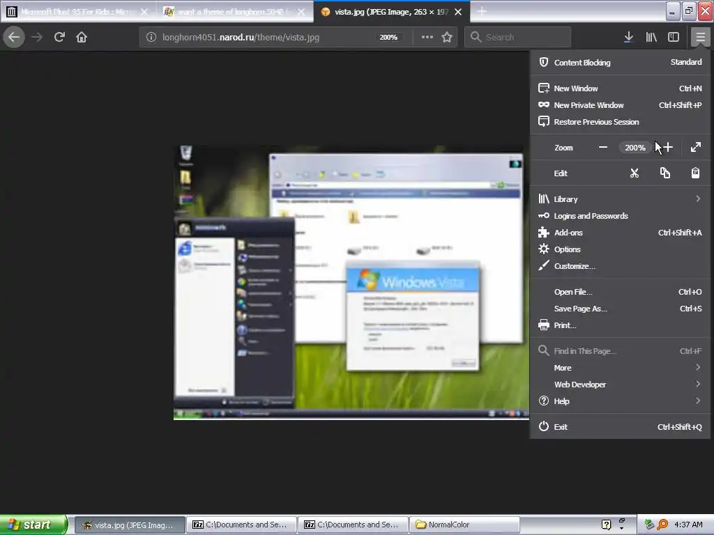Image resolution: width=714 pixels, height=535 pixels.
Task: Reload the current page
Action: (x=59, y=37)
